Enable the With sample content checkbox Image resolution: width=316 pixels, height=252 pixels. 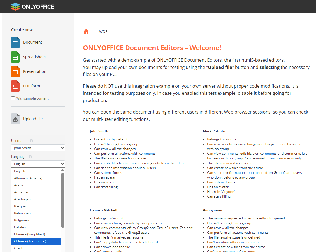tap(13, 98)
